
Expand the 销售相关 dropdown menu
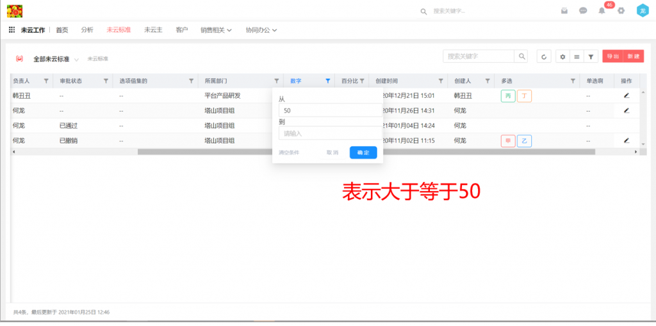coord(216,30)
